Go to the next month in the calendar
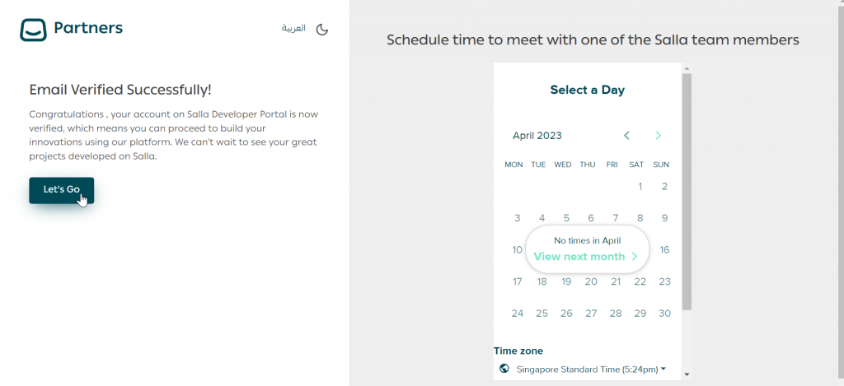 click(x=658, y=136)
